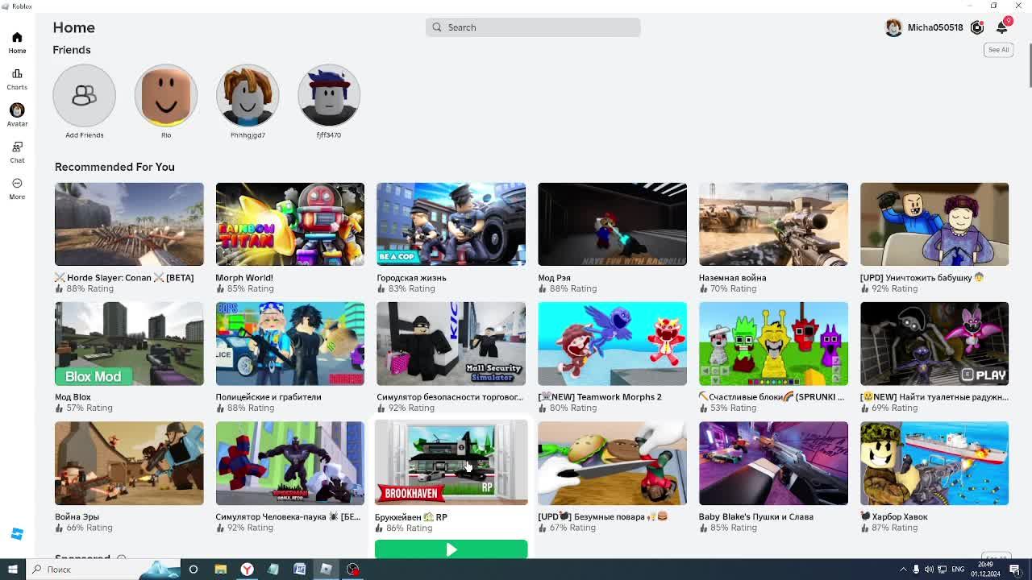Click the Morph World! title text
Viewport: 1032px width, 580px height.
244,278
